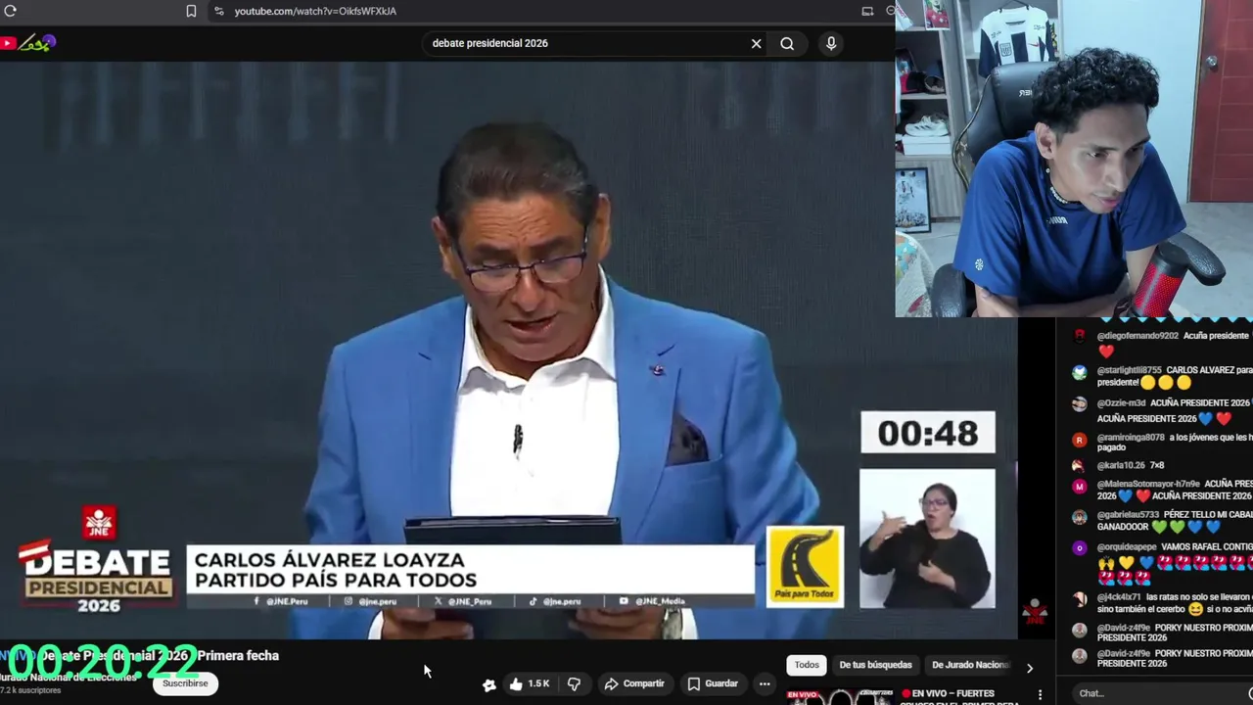Screen dimensions: 1253x705
Task: Show more filter chips with right arrow
Action: 1029,667
